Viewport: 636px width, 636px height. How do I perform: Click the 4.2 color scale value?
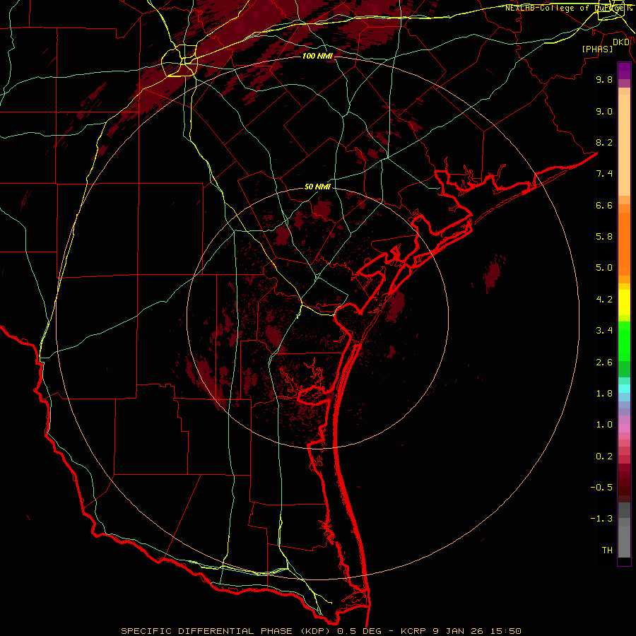[604, 300]
